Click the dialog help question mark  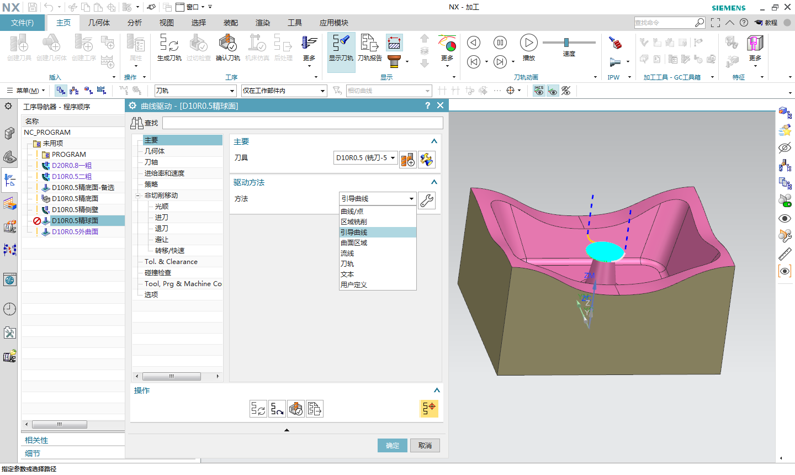(427, 105)
